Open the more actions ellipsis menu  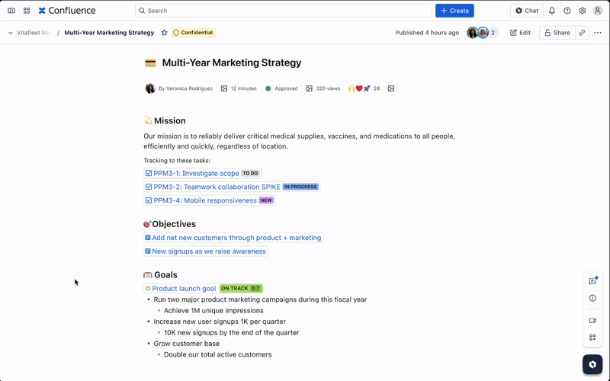point(598,33)
